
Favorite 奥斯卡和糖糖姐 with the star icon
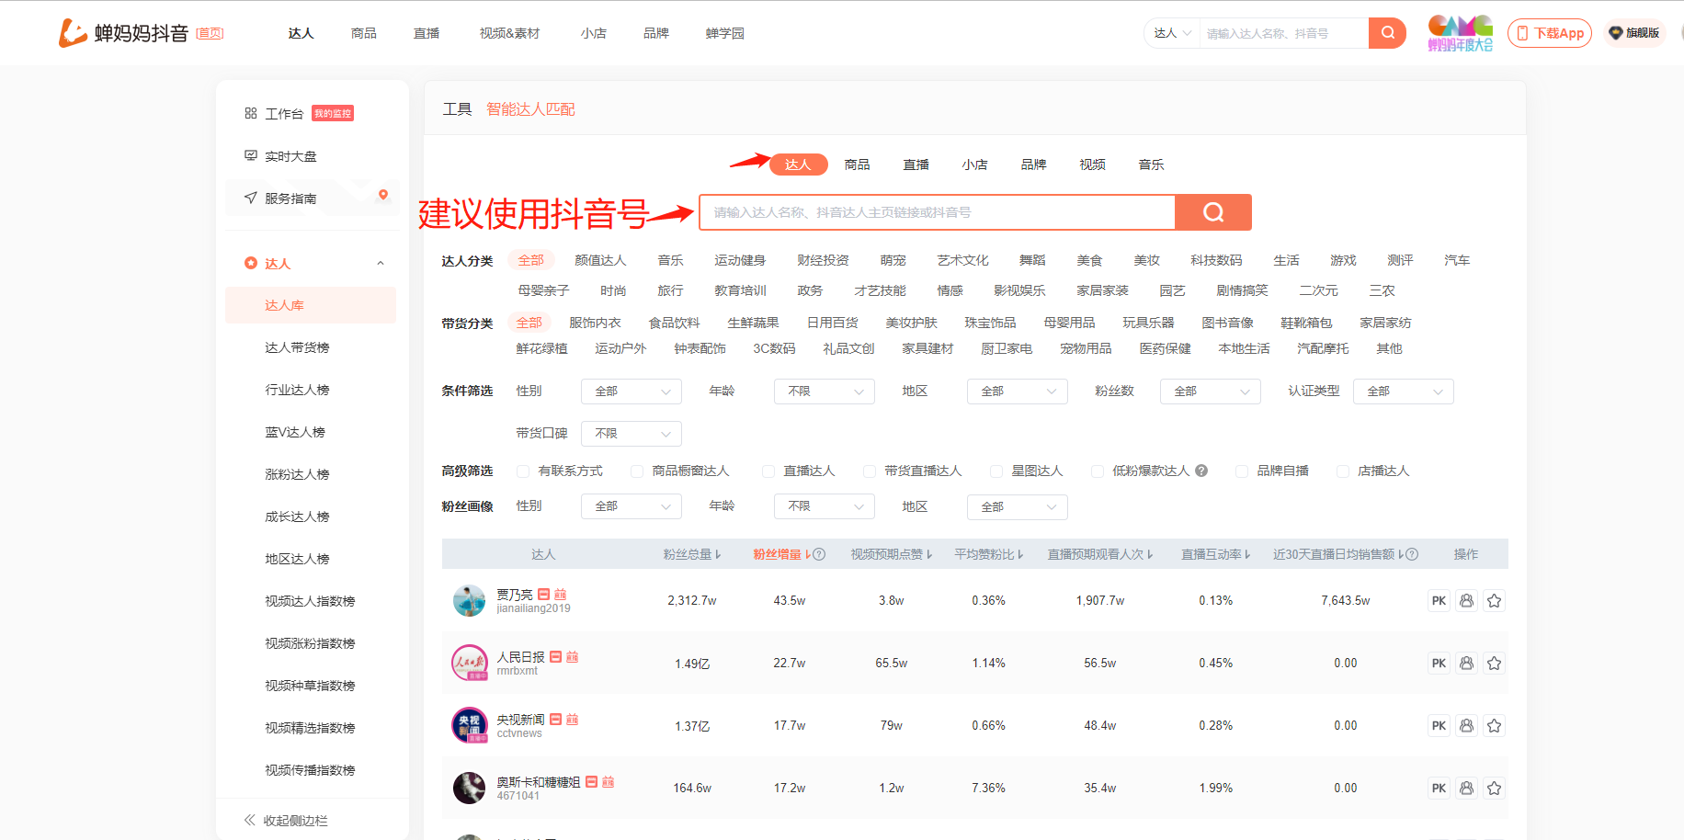tap(1494, 788)
